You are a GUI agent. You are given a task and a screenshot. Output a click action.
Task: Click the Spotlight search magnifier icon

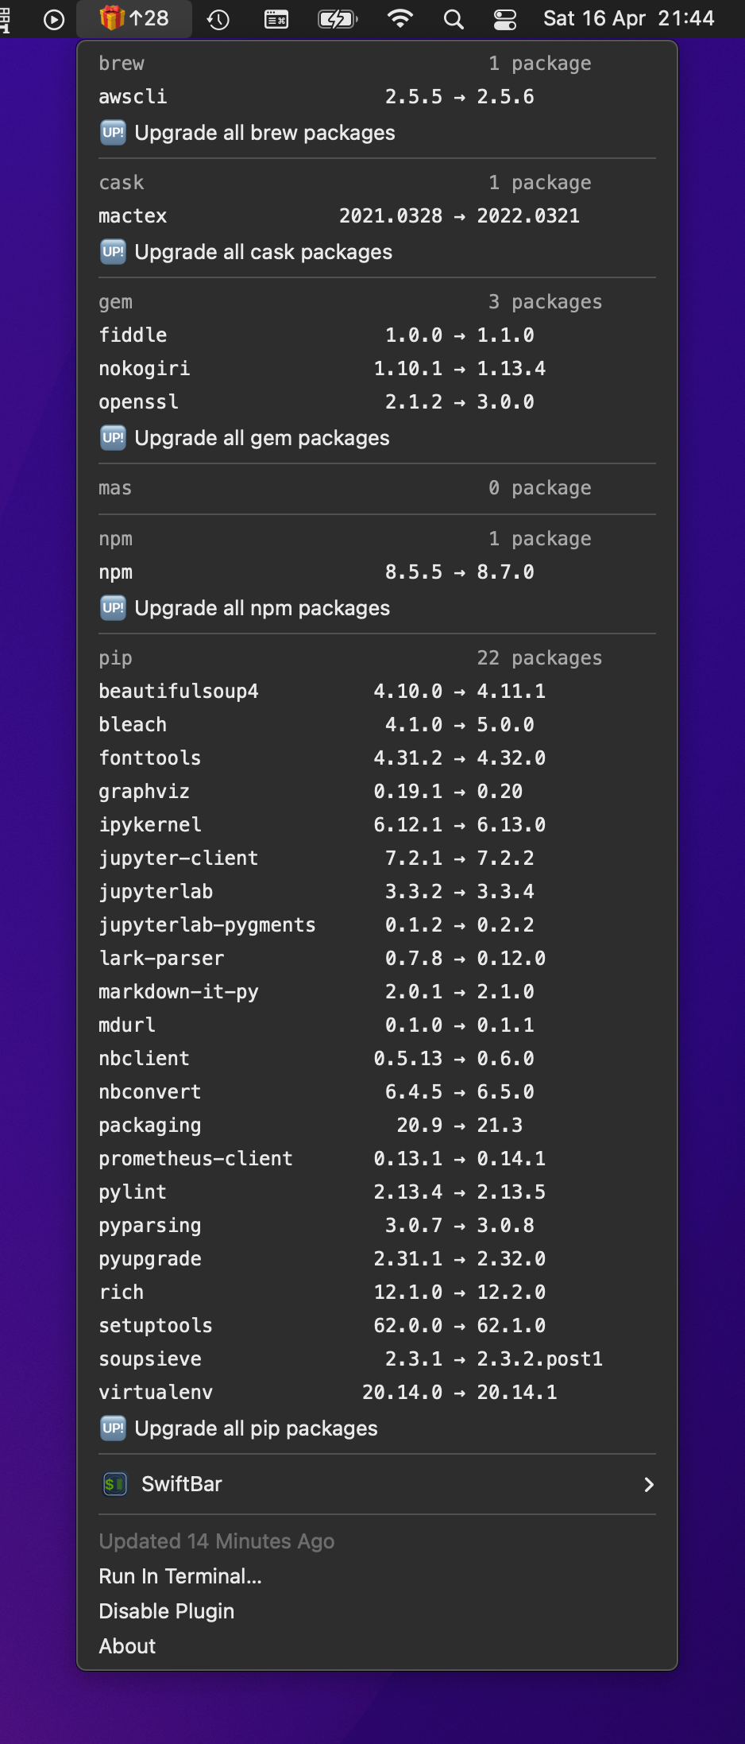click(454, 19)
